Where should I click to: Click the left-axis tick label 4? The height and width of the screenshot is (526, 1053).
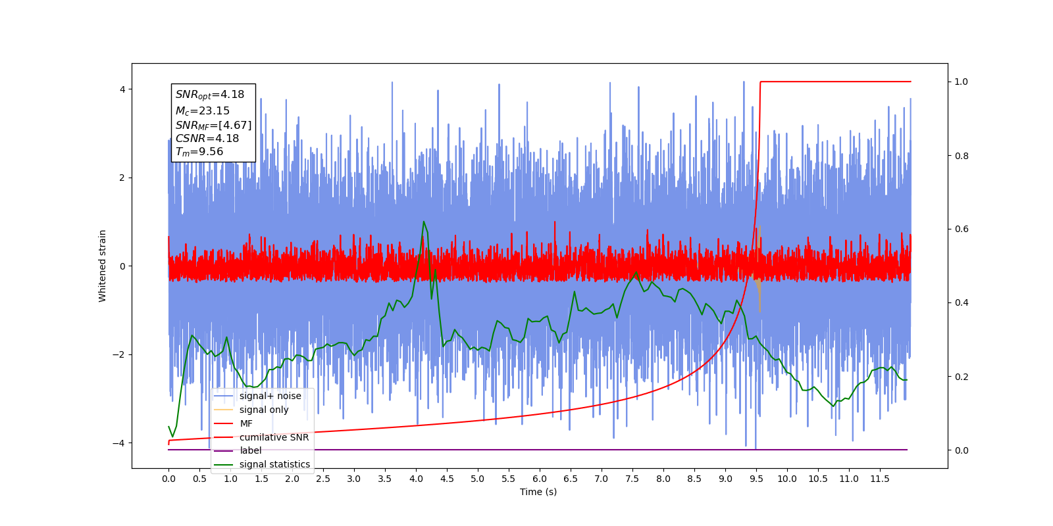(x=122, y=89)
